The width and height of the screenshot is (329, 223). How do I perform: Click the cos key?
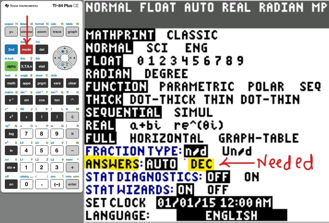42,100
